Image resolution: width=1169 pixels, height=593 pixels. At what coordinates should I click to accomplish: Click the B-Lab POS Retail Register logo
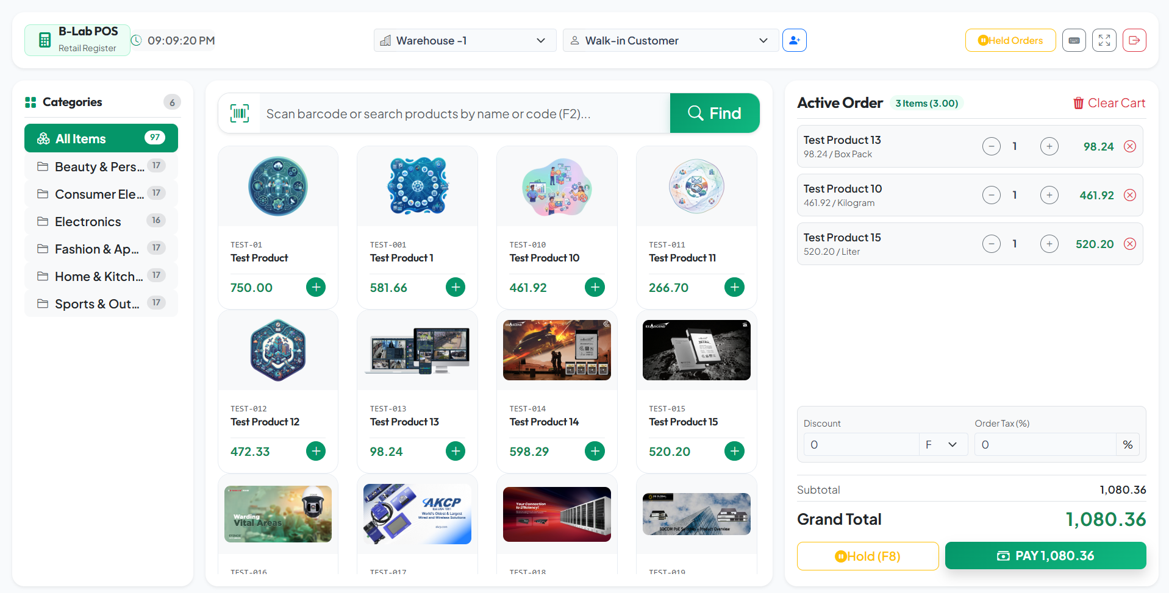(x=77, y=40)
